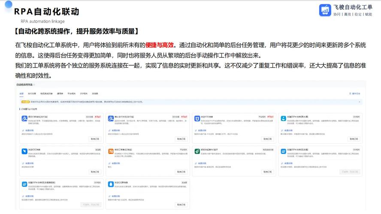Click the Top2 badge on 确认支付状态 card
This screenshot has width=381, height=214.
click(x=184, y=117)
